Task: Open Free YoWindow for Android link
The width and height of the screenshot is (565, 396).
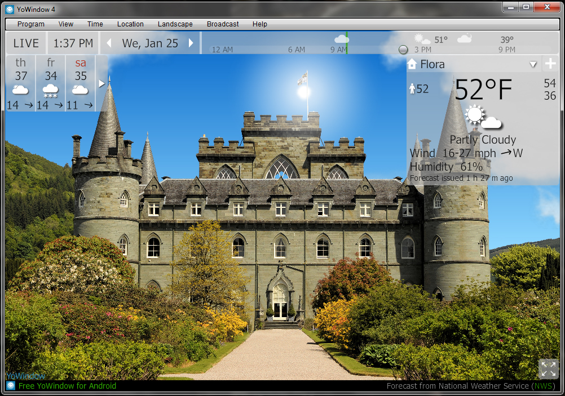Action: (67, 386)
